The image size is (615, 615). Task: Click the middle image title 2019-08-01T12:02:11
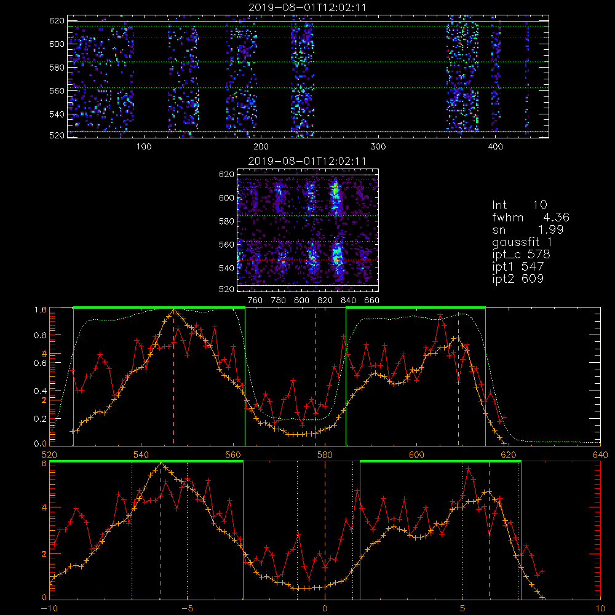[307, 161]
